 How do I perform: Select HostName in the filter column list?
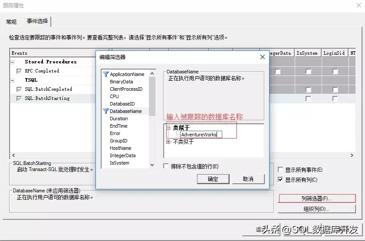(x=120, y=148)
